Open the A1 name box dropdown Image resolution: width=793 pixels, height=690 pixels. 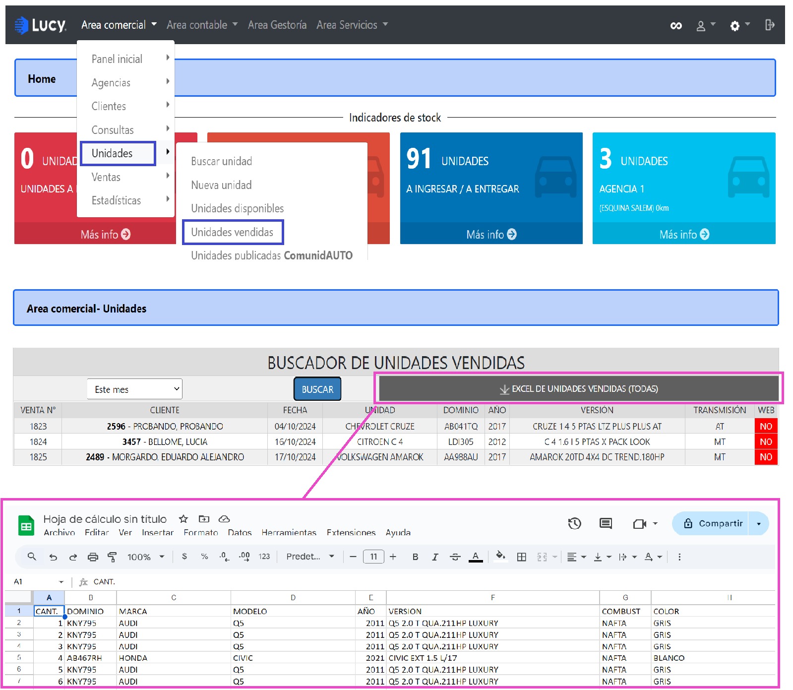click(61, 581)
